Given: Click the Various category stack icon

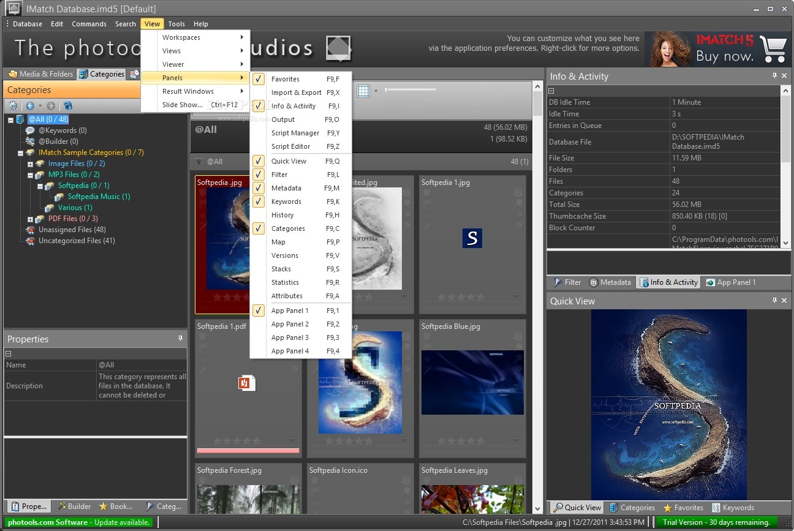Looking at the screenshot, I should pyautogui.click(x=50, y=208).
